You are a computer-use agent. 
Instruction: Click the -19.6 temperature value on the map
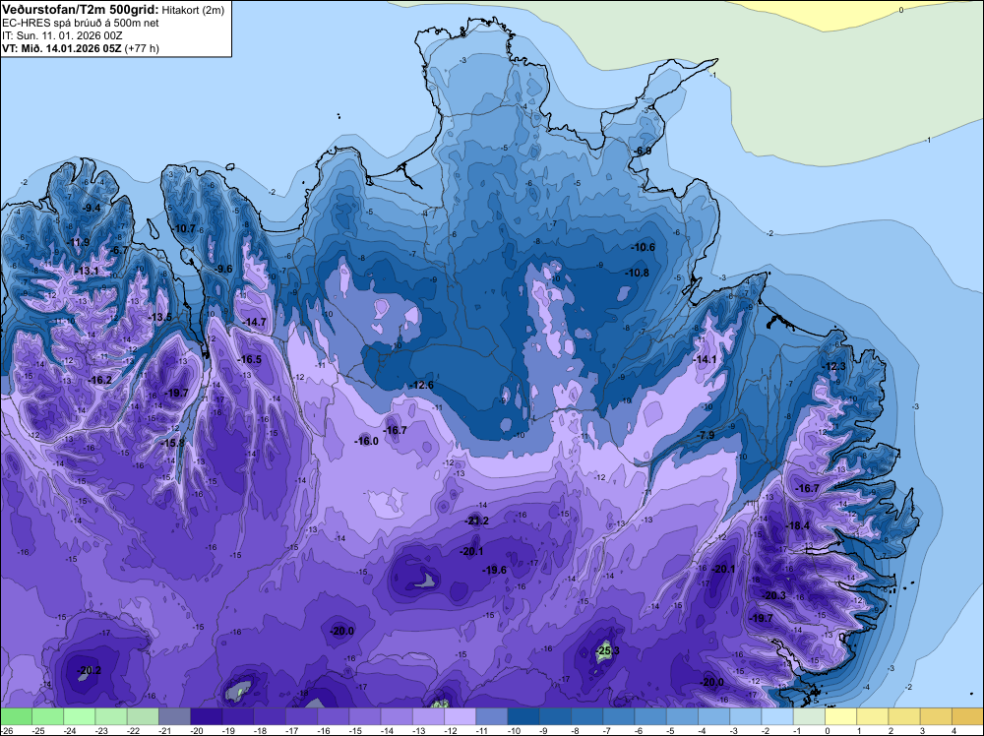[495, 570]
